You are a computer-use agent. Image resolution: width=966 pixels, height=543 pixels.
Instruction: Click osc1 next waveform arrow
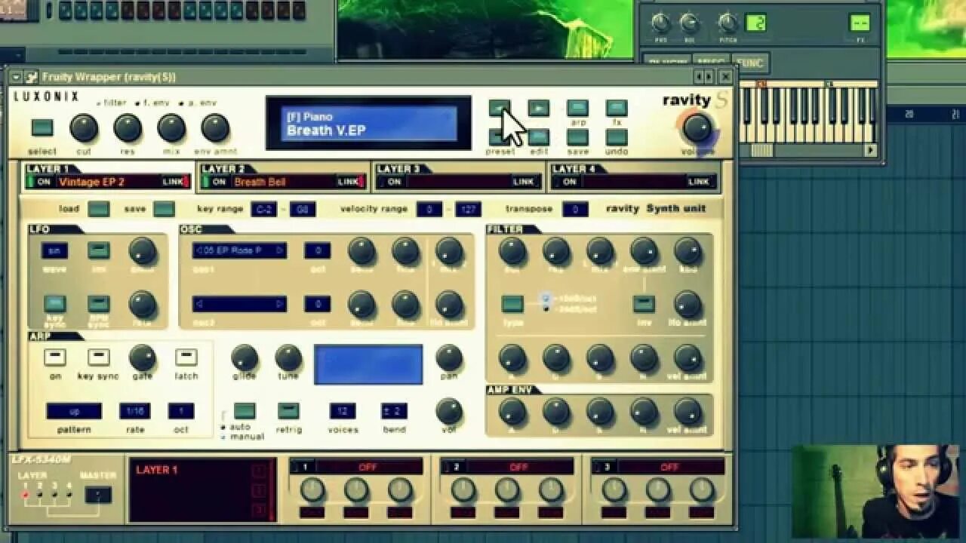pos(280,250)
